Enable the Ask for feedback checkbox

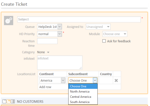[x=104, y=41]
